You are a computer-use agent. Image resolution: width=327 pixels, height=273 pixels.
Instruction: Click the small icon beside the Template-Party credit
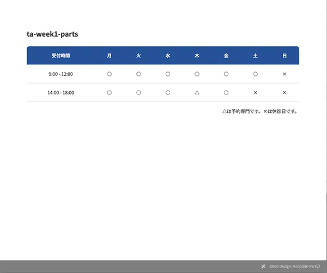tap(264, 266)
